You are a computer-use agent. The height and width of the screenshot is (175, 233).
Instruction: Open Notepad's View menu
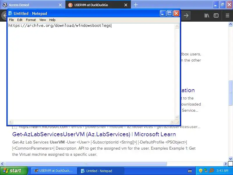coord(43,20)
